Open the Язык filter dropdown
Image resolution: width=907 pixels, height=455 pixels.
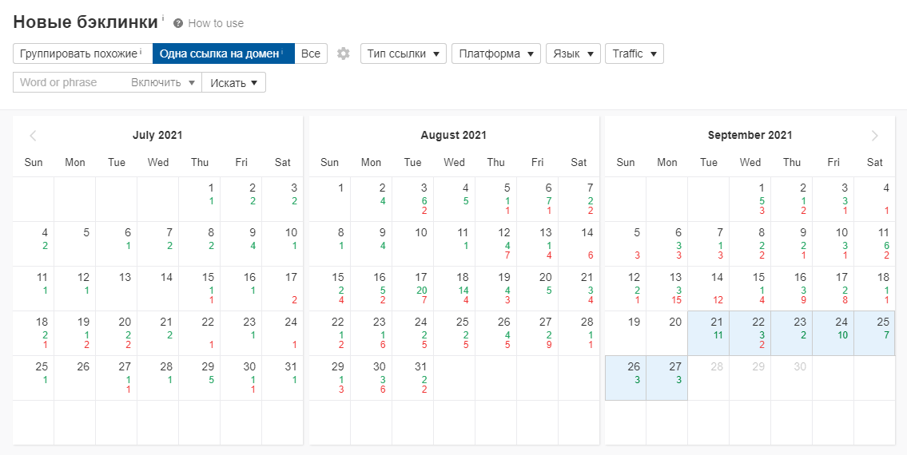pos(573,53)
